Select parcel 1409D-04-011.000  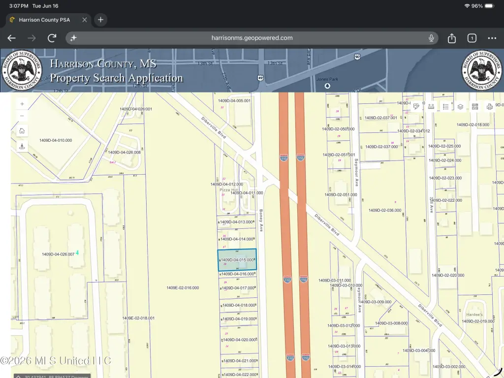tap(247, 193)
